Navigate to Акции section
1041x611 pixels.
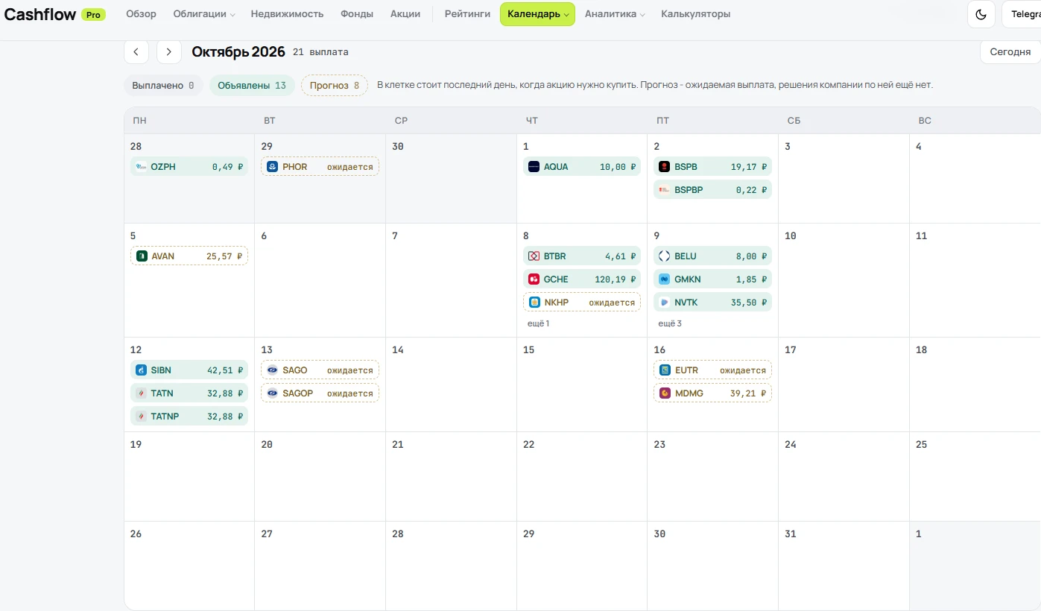pyautogui.click(x=405, y=14)
